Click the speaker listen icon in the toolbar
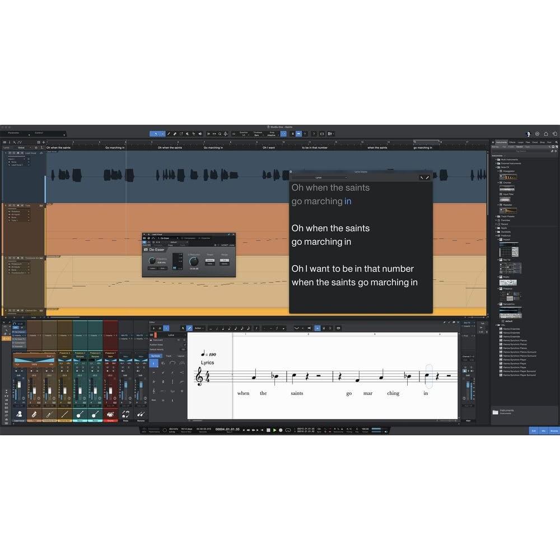The width and height of the screenshot is (560, 560). pyautogui.click(x=200, y=134)
